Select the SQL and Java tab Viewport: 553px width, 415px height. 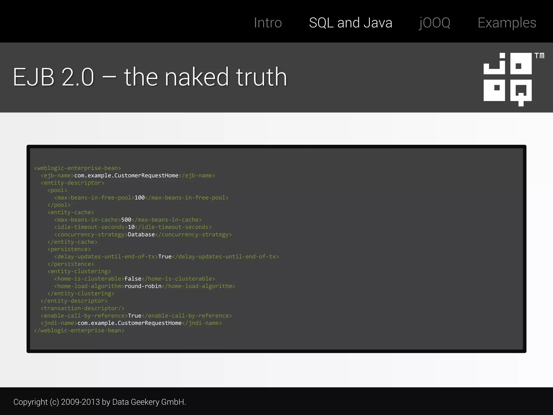[x=350, y=23]
